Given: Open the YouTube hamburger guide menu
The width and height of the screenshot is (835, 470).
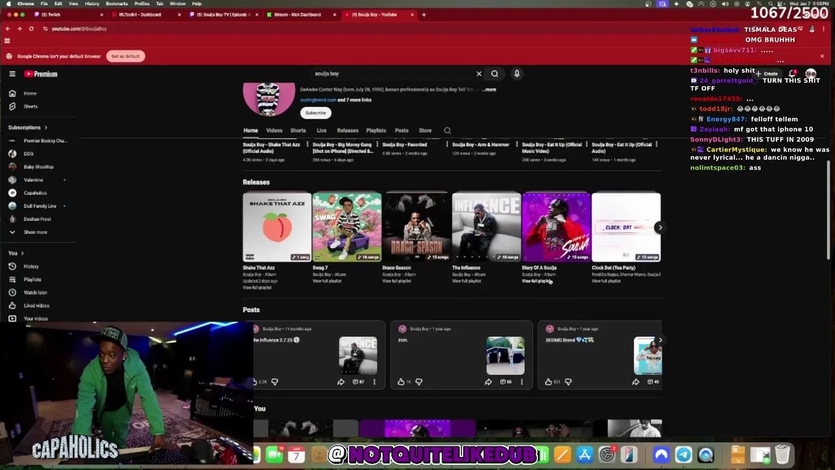Looking at the screenshot, I should [x=12, y=74].
